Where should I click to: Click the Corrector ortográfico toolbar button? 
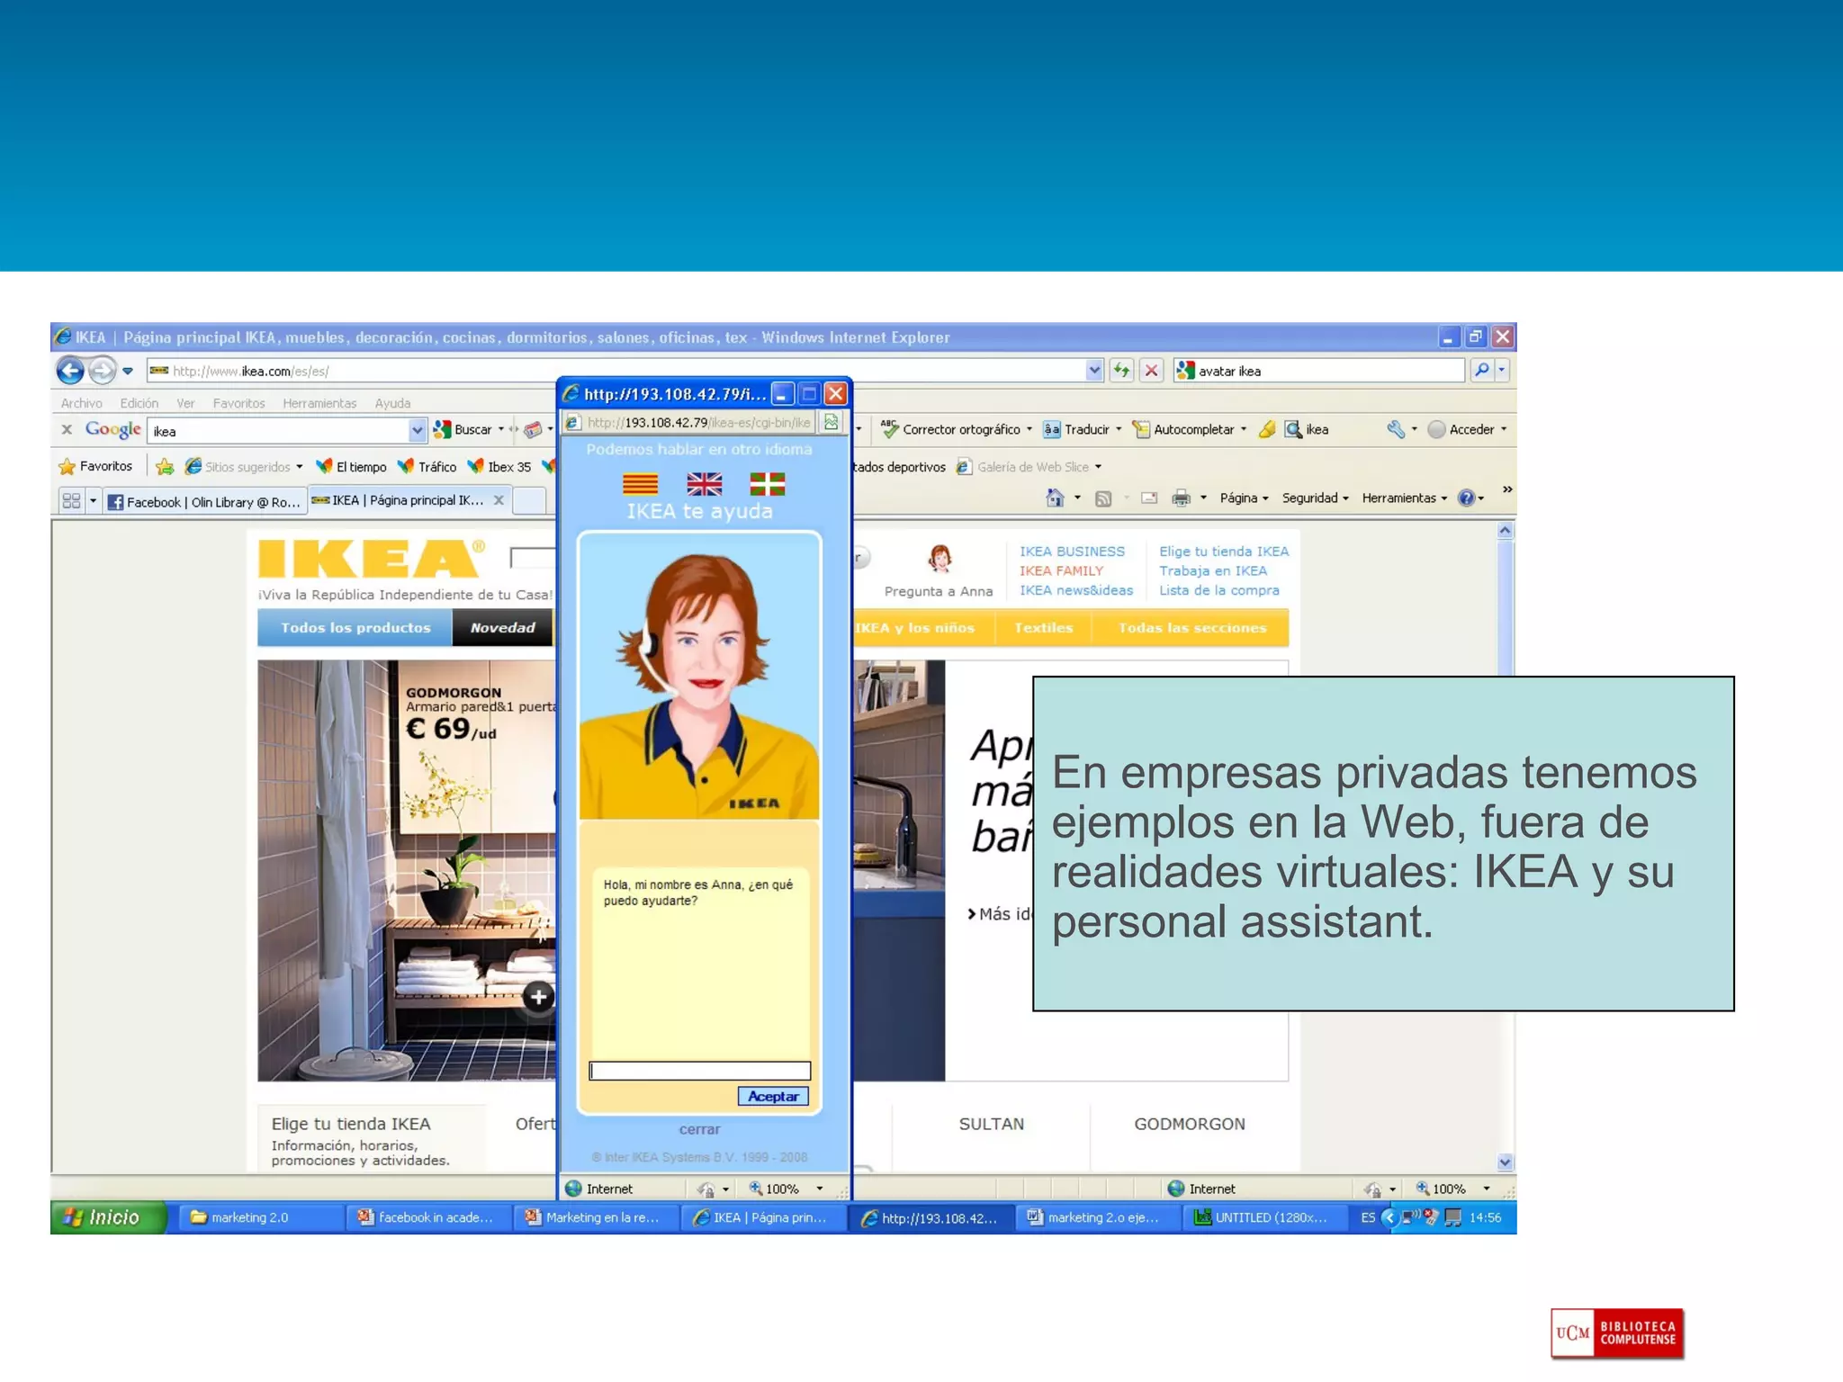[956, 429]
